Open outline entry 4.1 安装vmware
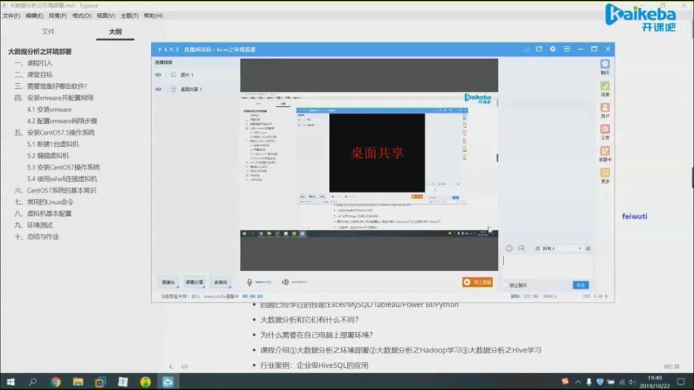The height and width of the screenshot is (390, 694). pos(49,109)
